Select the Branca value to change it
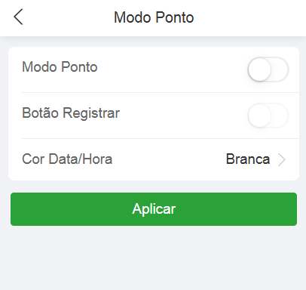 click(x=248, y=159)
